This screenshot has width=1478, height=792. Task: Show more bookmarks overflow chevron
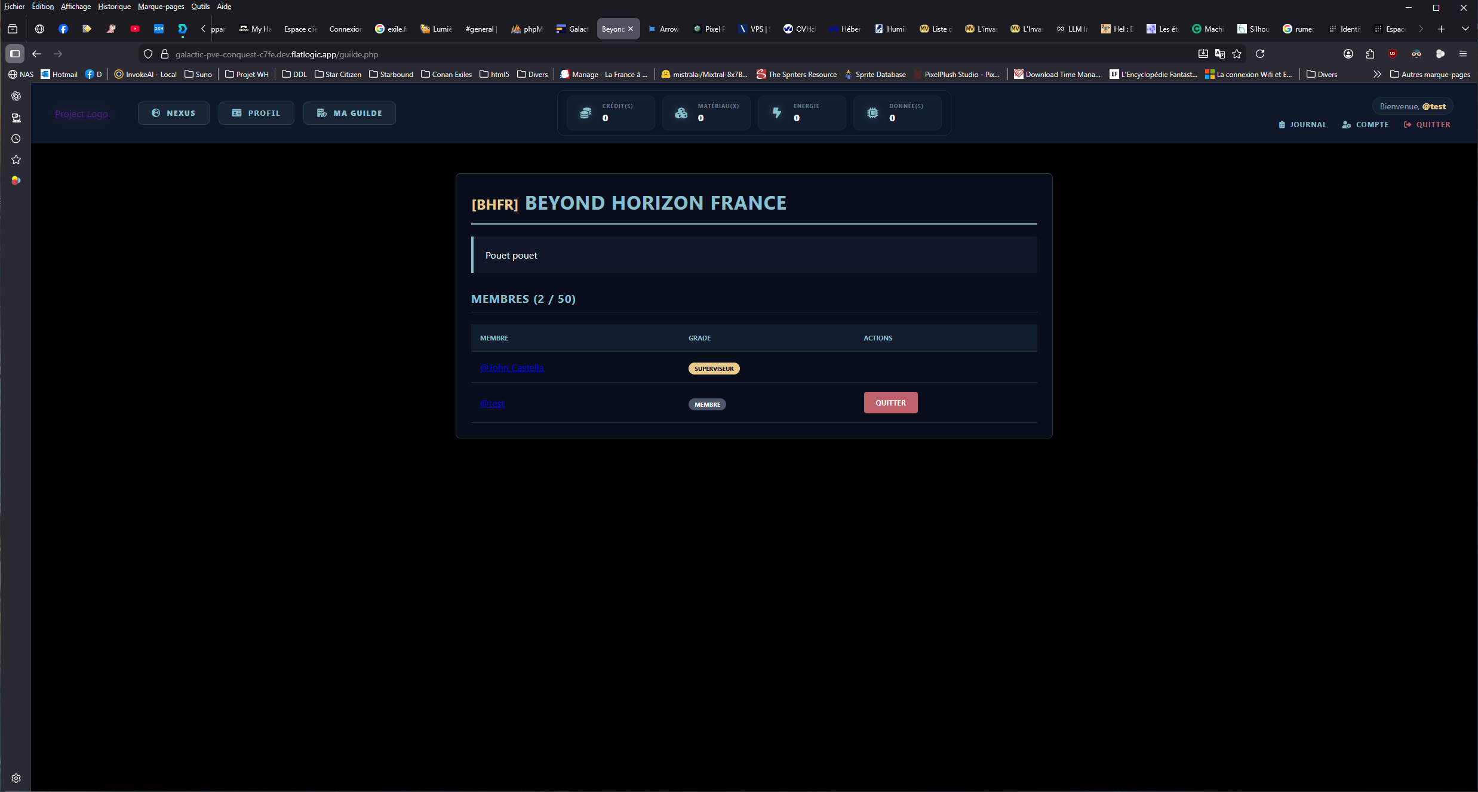[x=1377, y=74]
